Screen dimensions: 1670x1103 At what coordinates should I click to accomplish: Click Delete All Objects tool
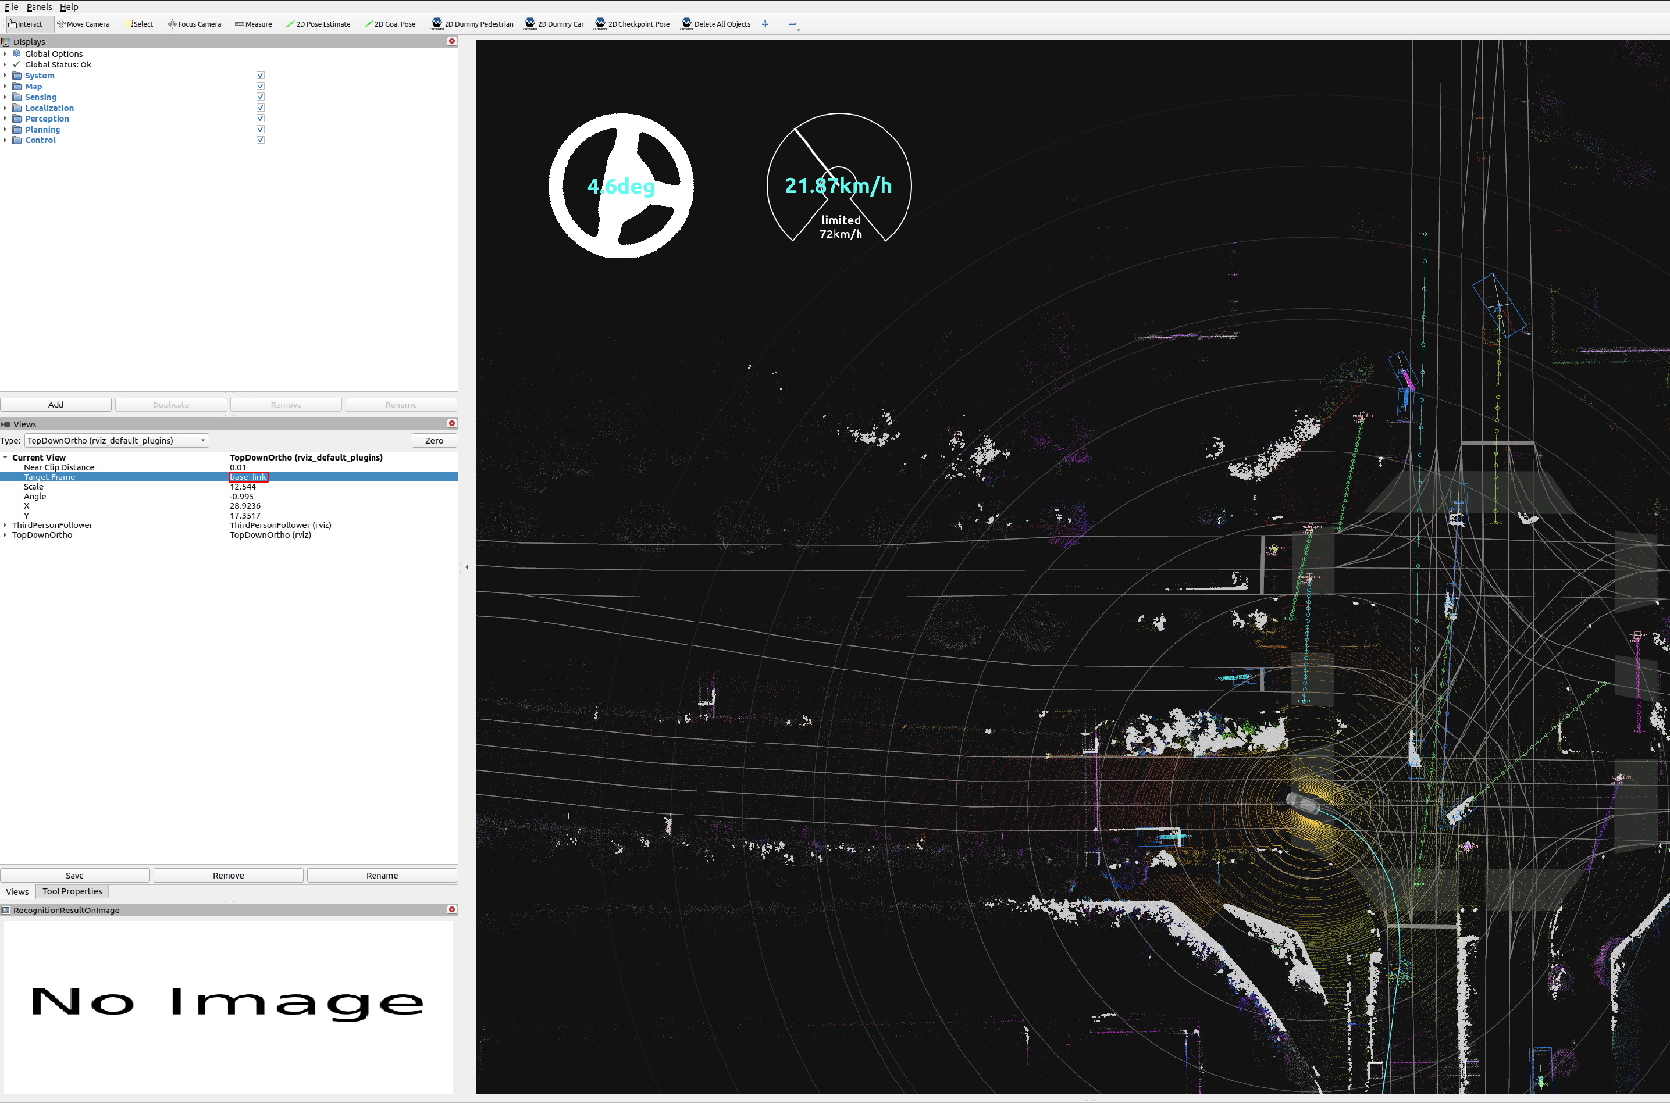click(715, 24)
